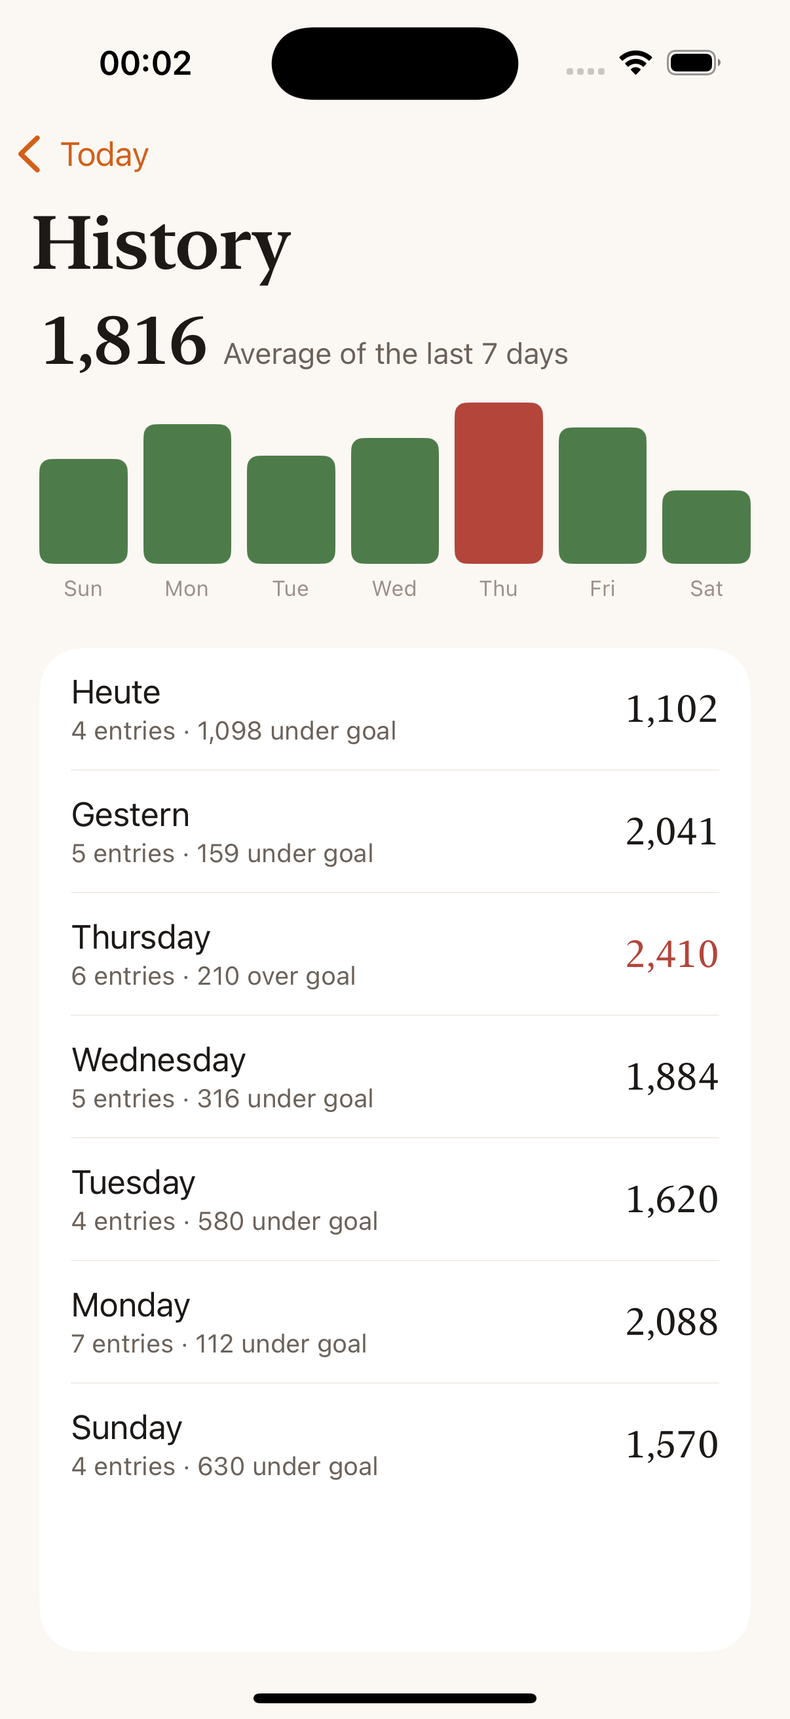Select the Friday bar in chart
This screenshot has height=1719, width=790.
tap(603, 496)
